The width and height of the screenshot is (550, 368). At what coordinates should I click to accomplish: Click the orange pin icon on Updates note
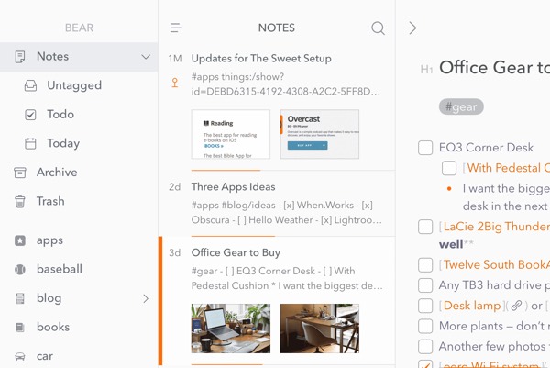tap(175, 83)
